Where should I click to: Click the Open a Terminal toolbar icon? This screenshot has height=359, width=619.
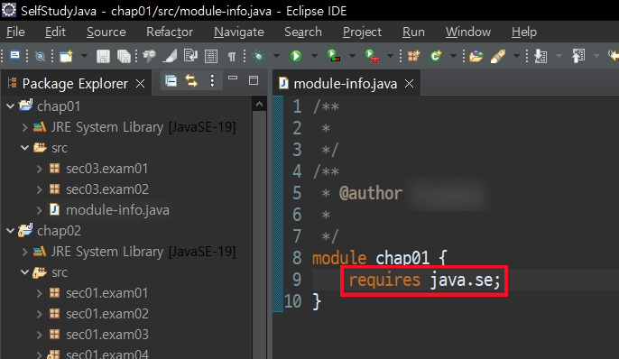click(15, 56)
